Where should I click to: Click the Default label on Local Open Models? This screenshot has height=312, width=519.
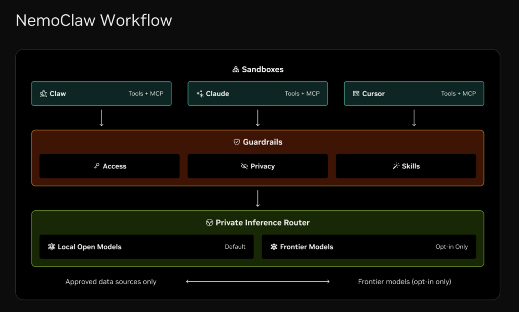[235, 247]
